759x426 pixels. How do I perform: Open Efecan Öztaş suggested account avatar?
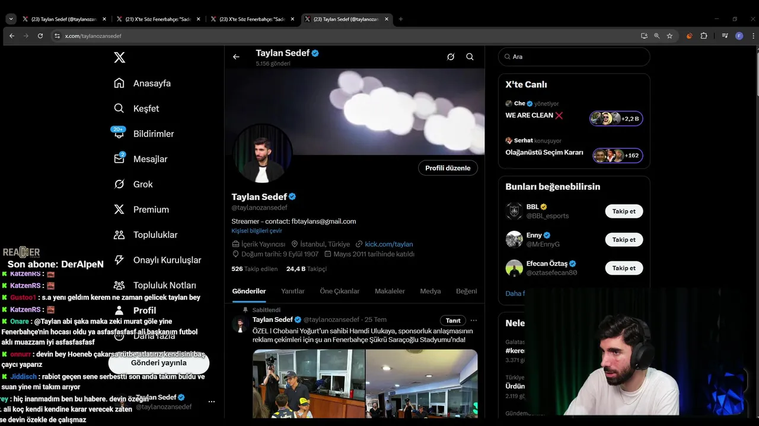pos(514,268)
